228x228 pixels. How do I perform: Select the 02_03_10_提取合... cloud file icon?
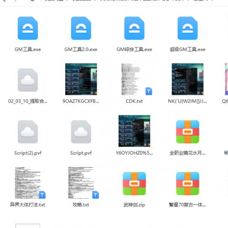click(28, 80)
